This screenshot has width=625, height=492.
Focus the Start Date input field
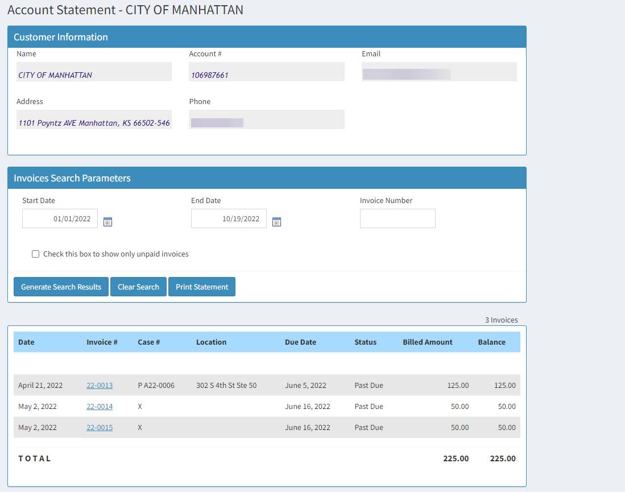[x=60, y=218]
